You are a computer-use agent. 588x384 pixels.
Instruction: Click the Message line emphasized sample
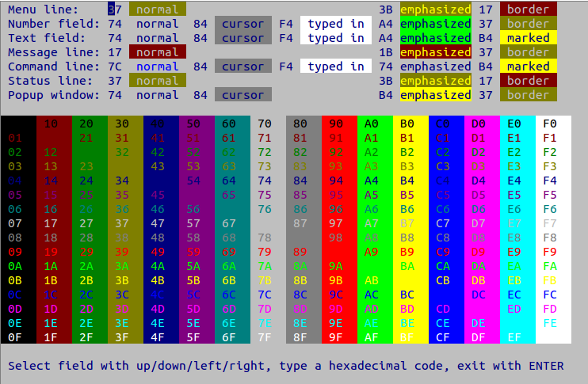click(x=435, y=52)
